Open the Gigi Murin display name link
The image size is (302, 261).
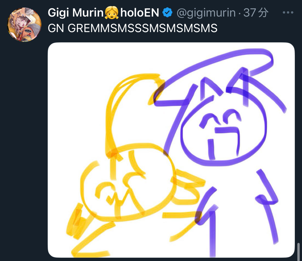[76, 13]
